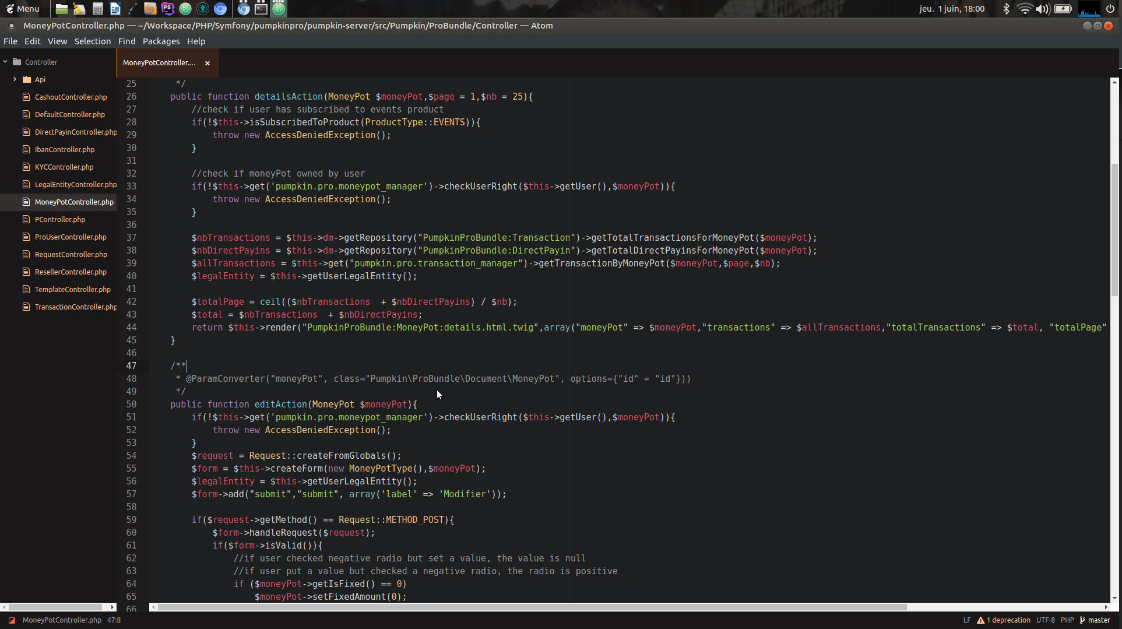Open the LibreOffice Writer launcher
1122x629 pixels.
click(115, 9)
